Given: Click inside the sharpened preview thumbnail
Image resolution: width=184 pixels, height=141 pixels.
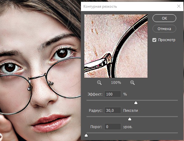Looking at the screenshot, I should pos(116,46).
